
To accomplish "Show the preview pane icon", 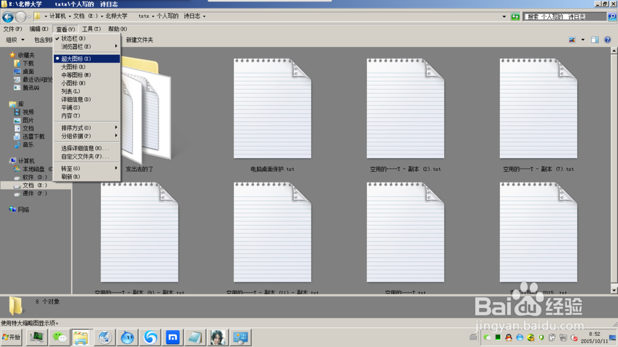I will (x=595, y=40).
